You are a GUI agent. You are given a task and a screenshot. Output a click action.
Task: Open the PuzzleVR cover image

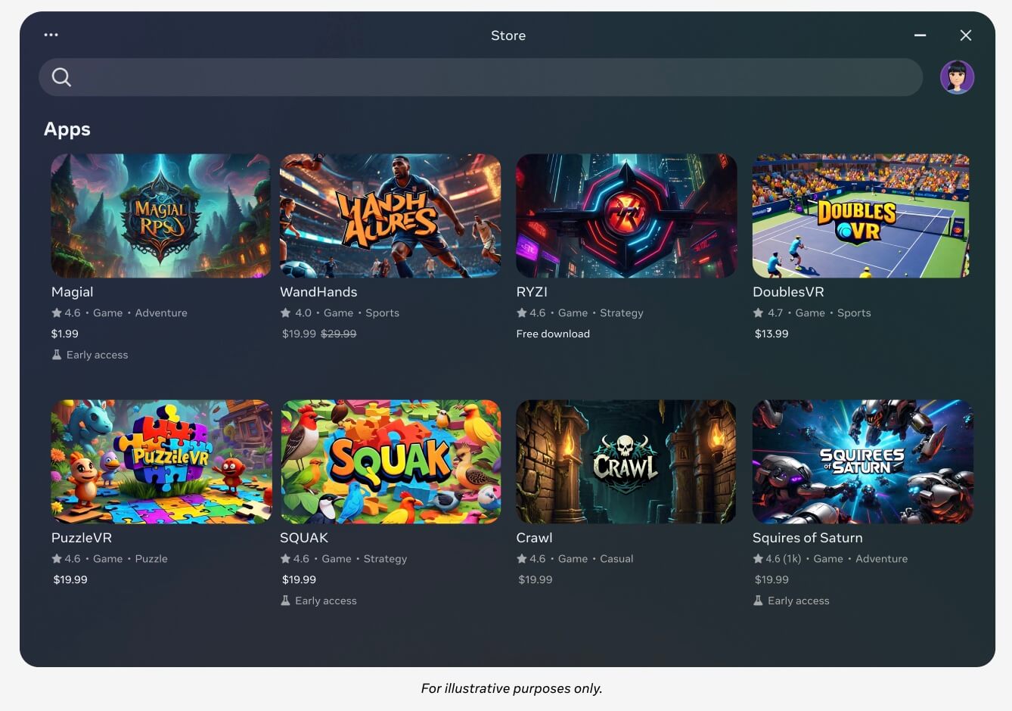coord(160,461)
